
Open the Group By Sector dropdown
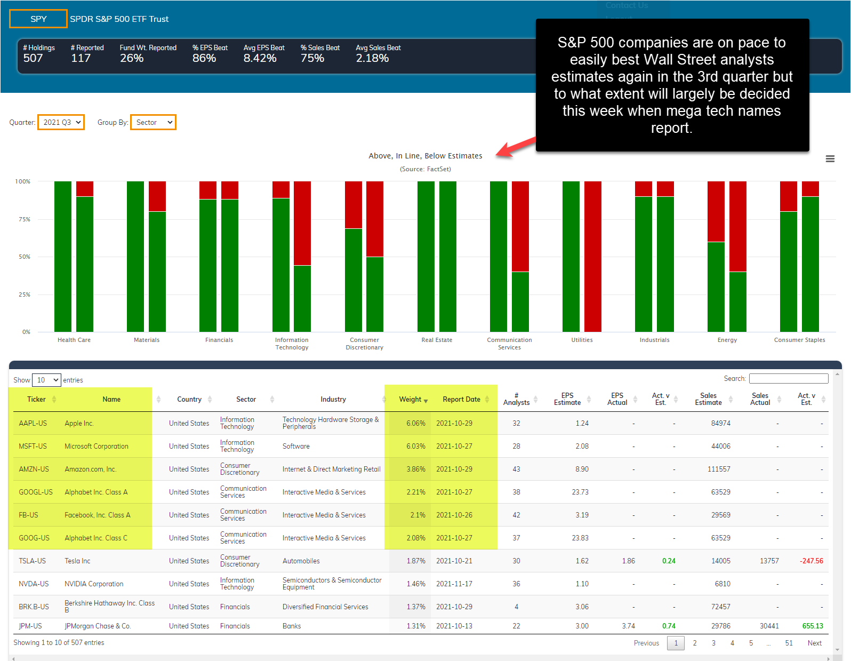153,122
